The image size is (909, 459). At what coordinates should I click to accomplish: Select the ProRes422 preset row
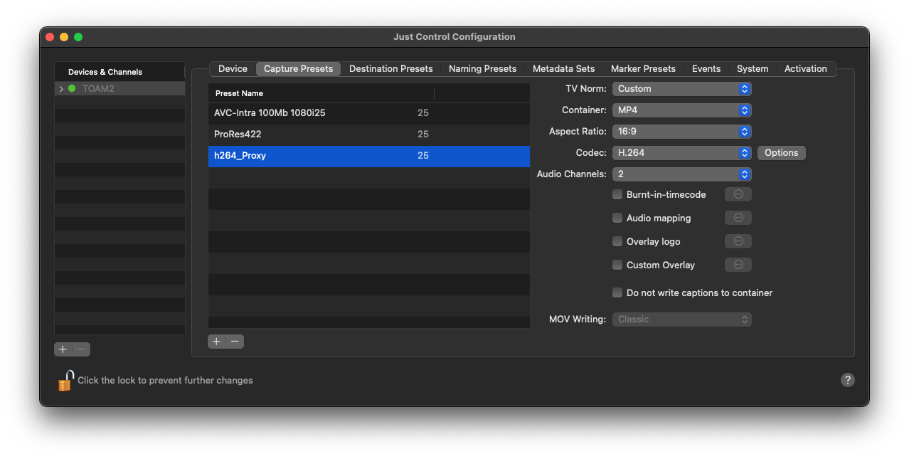tap(368, 134)
